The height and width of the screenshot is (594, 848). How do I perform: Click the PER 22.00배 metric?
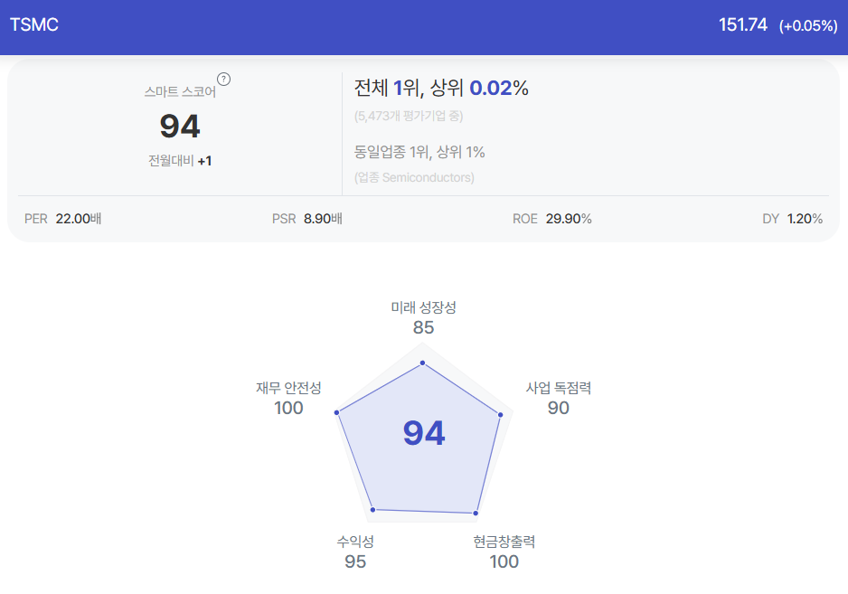pyautogui.click(x=62, y=219)
